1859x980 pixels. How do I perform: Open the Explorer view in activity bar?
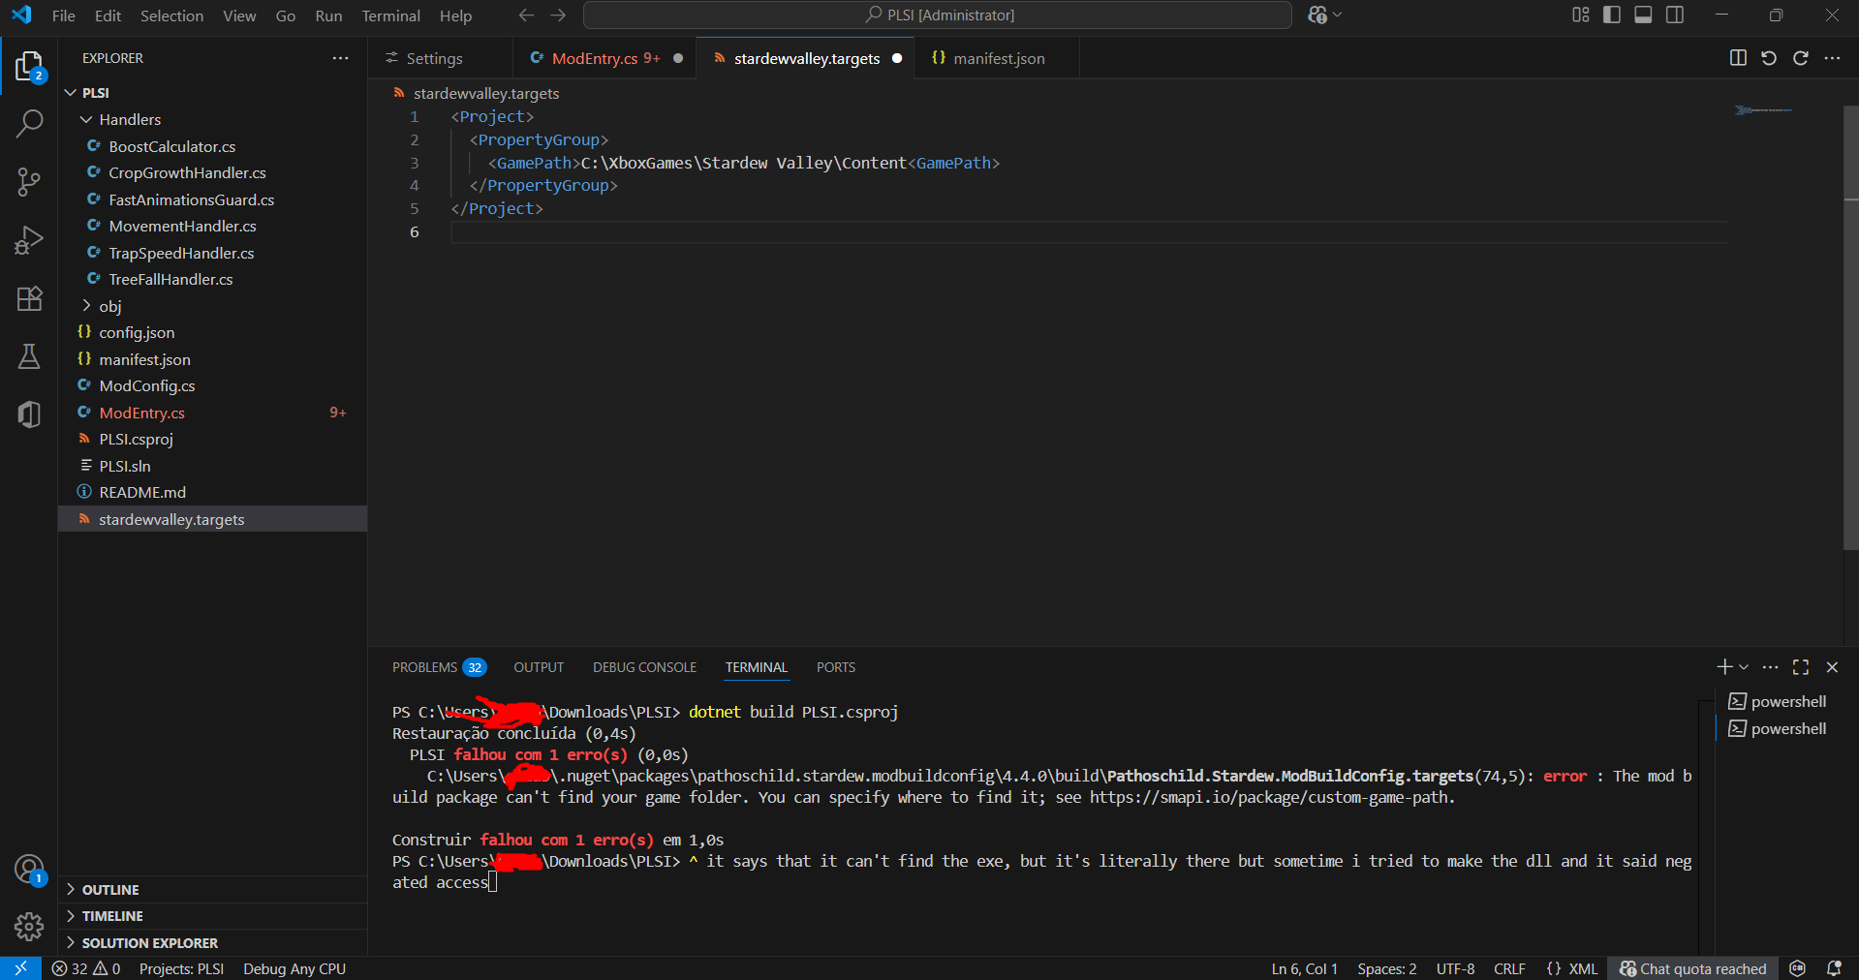point(29,67)
